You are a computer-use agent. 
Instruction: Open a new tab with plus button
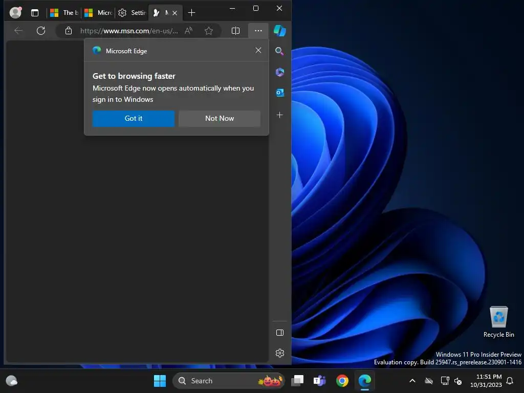click(191, 13)
